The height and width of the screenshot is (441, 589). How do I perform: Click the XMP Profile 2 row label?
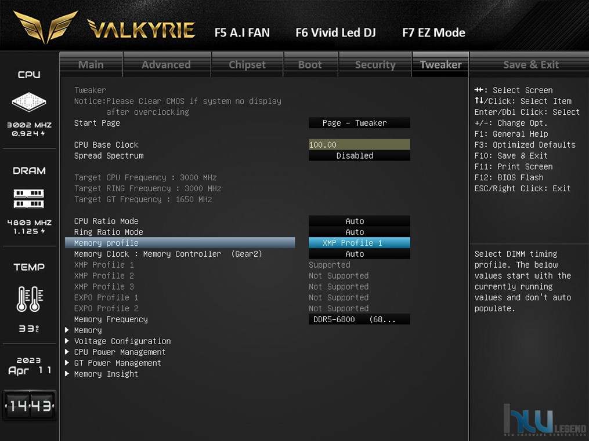104,276
